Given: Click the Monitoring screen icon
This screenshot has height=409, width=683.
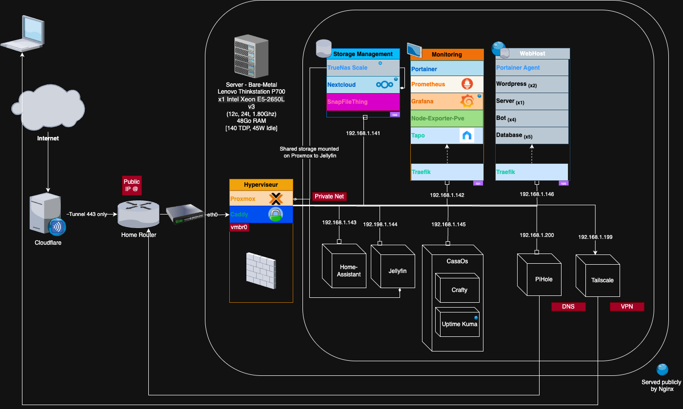Looking at the screenshot, I should click(x=415, y=50).
